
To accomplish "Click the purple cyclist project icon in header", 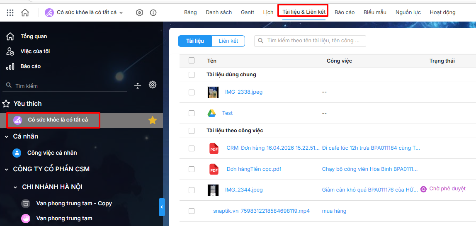I will pyautogui.click(x=49, y=12).
